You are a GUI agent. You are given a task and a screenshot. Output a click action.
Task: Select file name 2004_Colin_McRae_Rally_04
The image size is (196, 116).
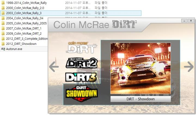pos(24,18)
